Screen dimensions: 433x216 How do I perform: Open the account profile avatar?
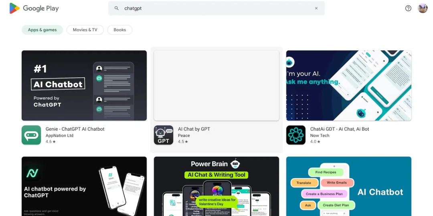(423, 8)
